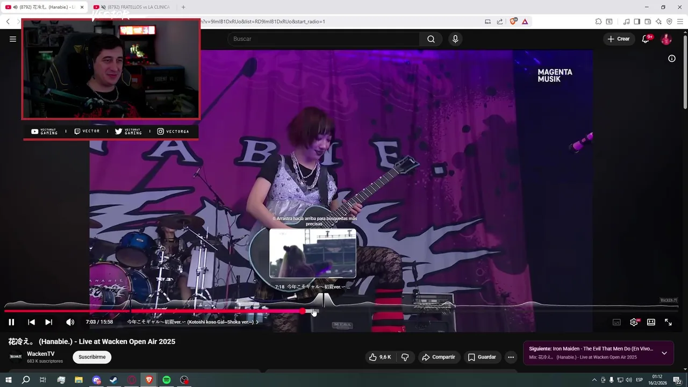Open the tab search icon in toolbar
This screenshot has width=688, height=387.
pos(609,21)
